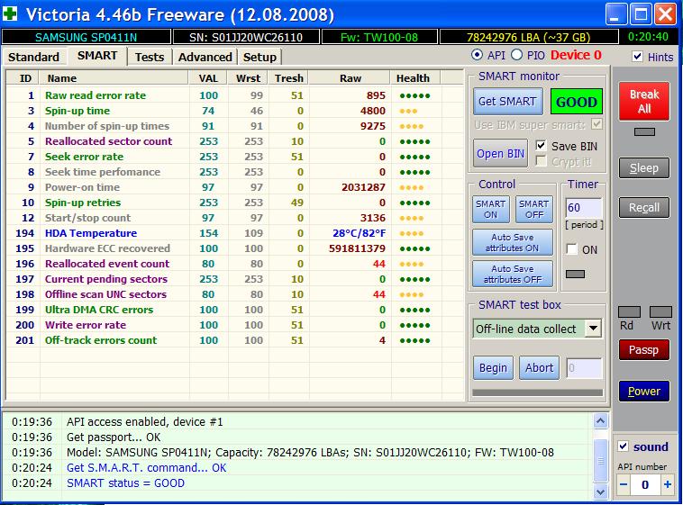683x505 pixels.
Task: Expand the Off-line data collect dropdown
Action: click(593, 329)
